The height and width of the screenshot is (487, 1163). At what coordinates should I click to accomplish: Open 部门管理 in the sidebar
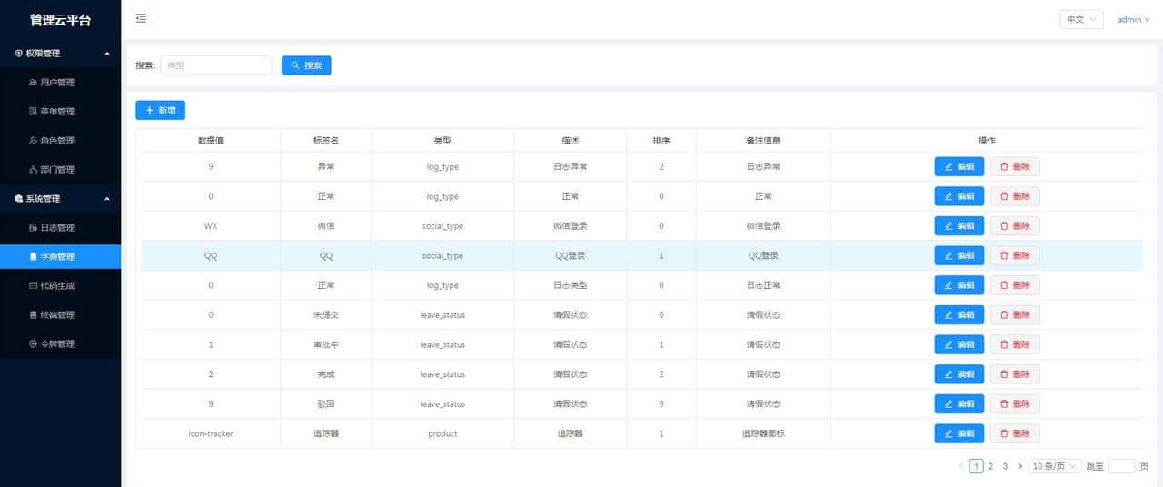pos(60,170)
